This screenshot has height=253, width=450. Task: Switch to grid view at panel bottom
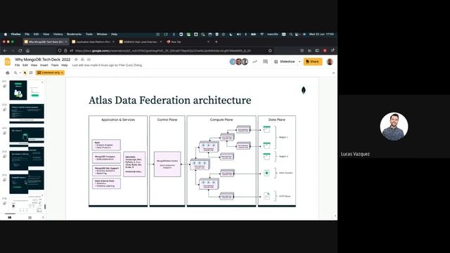(30, 217)
